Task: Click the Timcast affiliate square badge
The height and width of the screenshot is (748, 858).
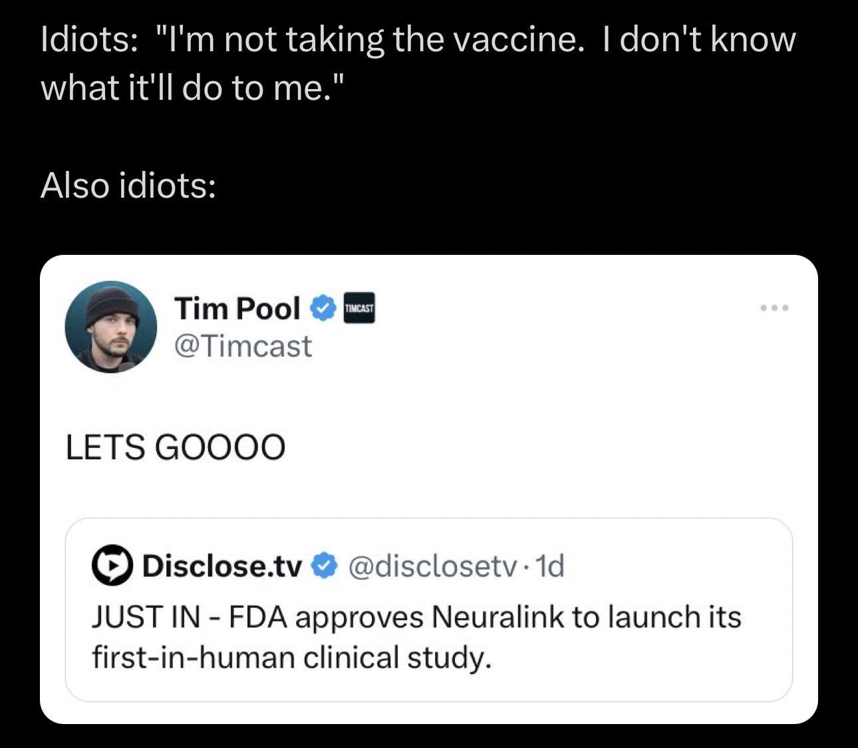Action: 358,307
